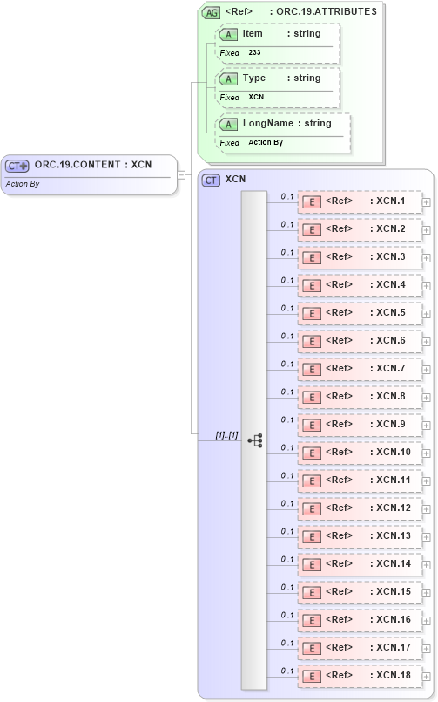The image size is (438, 702).
Task: Select the Item attribute A icon
Action: (x=228, y=35)
